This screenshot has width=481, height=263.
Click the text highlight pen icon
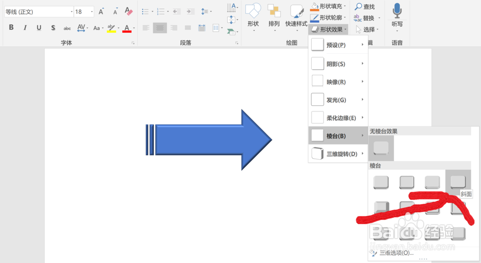pyautogui.click(x=111, y=28)
